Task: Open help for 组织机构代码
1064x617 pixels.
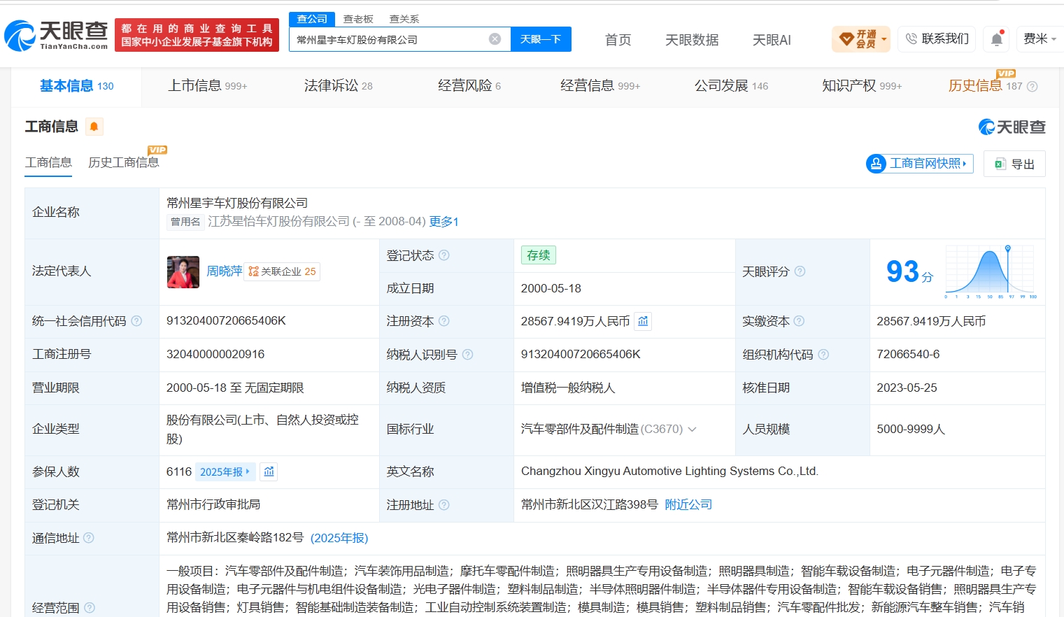Action: tap(823, 355)
